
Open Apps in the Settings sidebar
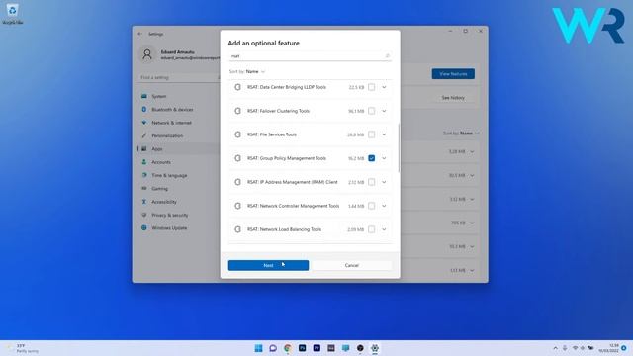click(x=179, y=149)
